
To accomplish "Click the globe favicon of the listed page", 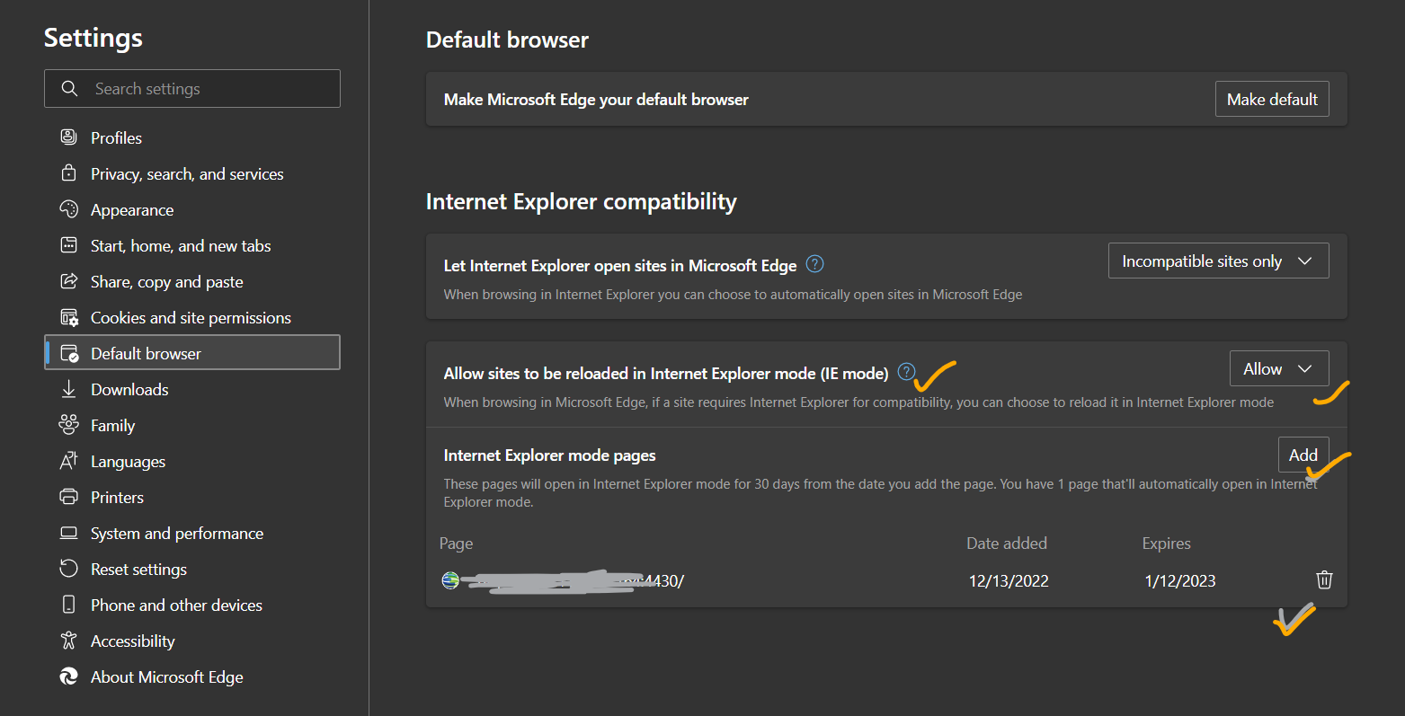I will click(x=450, y=580).
